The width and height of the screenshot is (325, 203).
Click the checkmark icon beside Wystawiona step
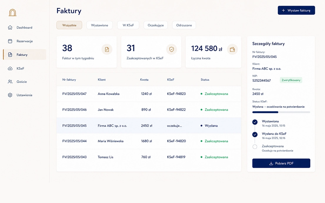[x=255, y=122]
